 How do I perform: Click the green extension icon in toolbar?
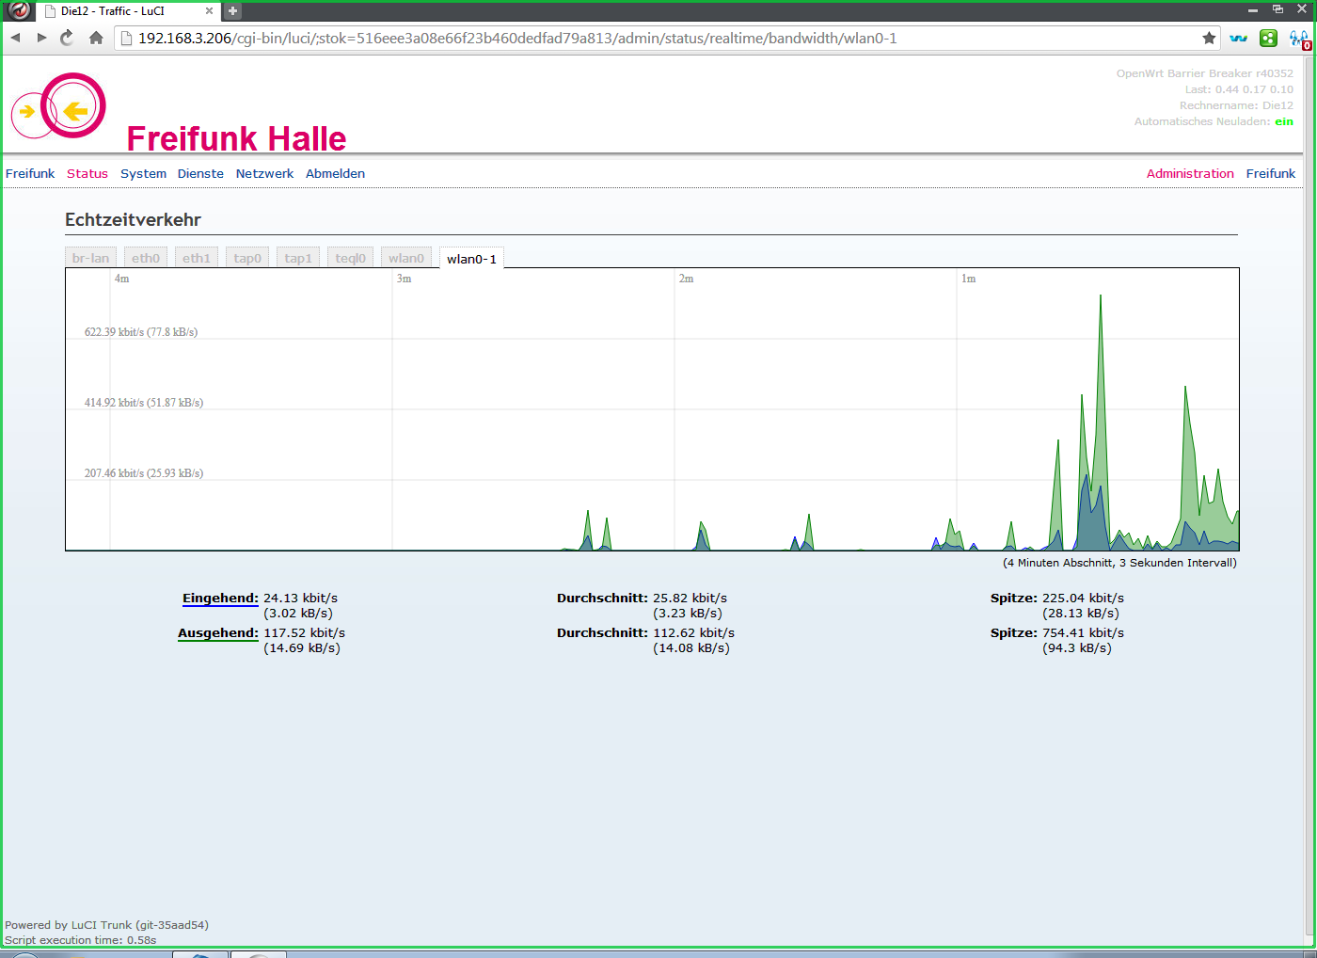click(x=1268, y=38)
